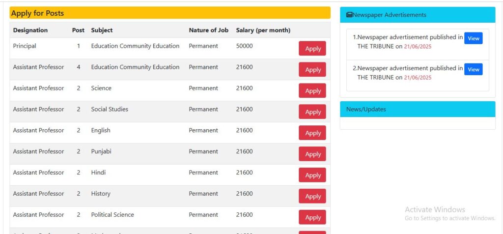Apply for the Political Science Assistant Professor post
This screenshot has height=234, width=503.
tap(312, 217)
